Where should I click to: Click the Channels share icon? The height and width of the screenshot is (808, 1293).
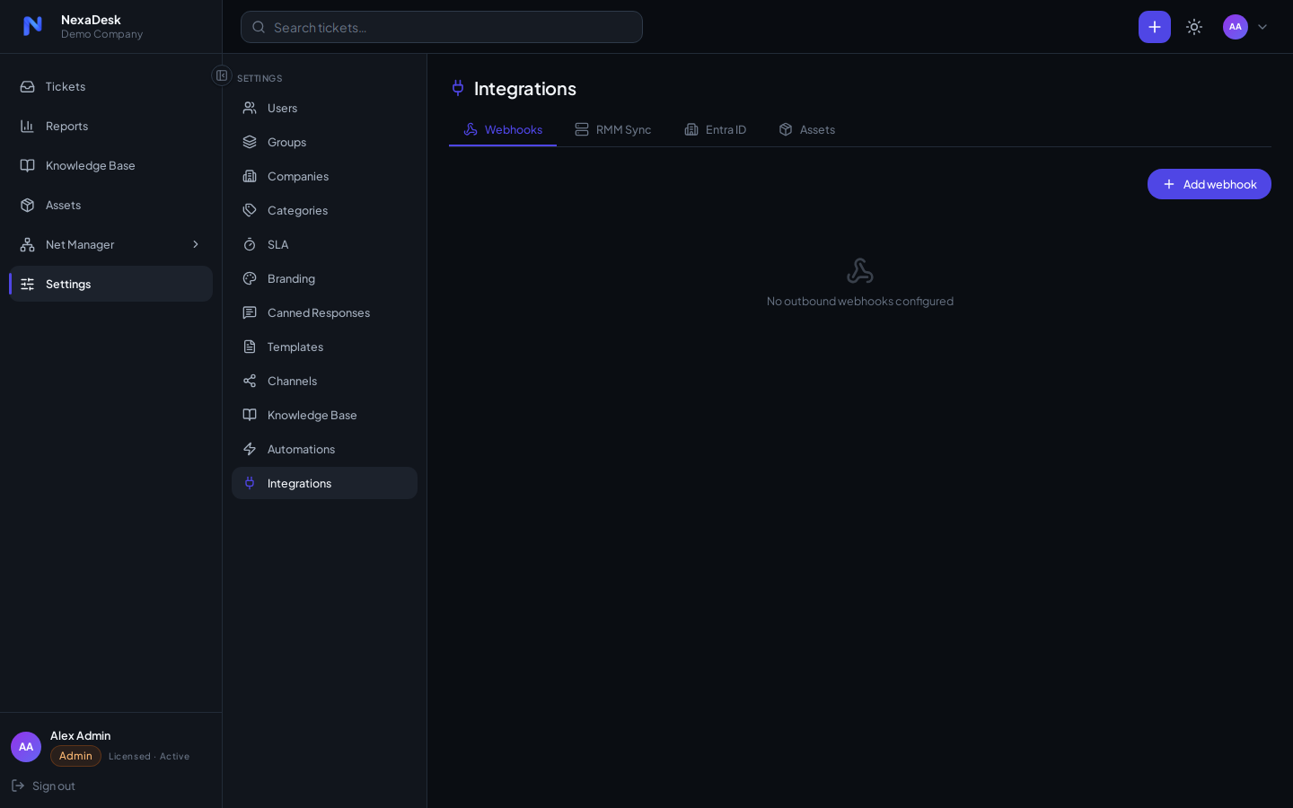pos(250,381)
